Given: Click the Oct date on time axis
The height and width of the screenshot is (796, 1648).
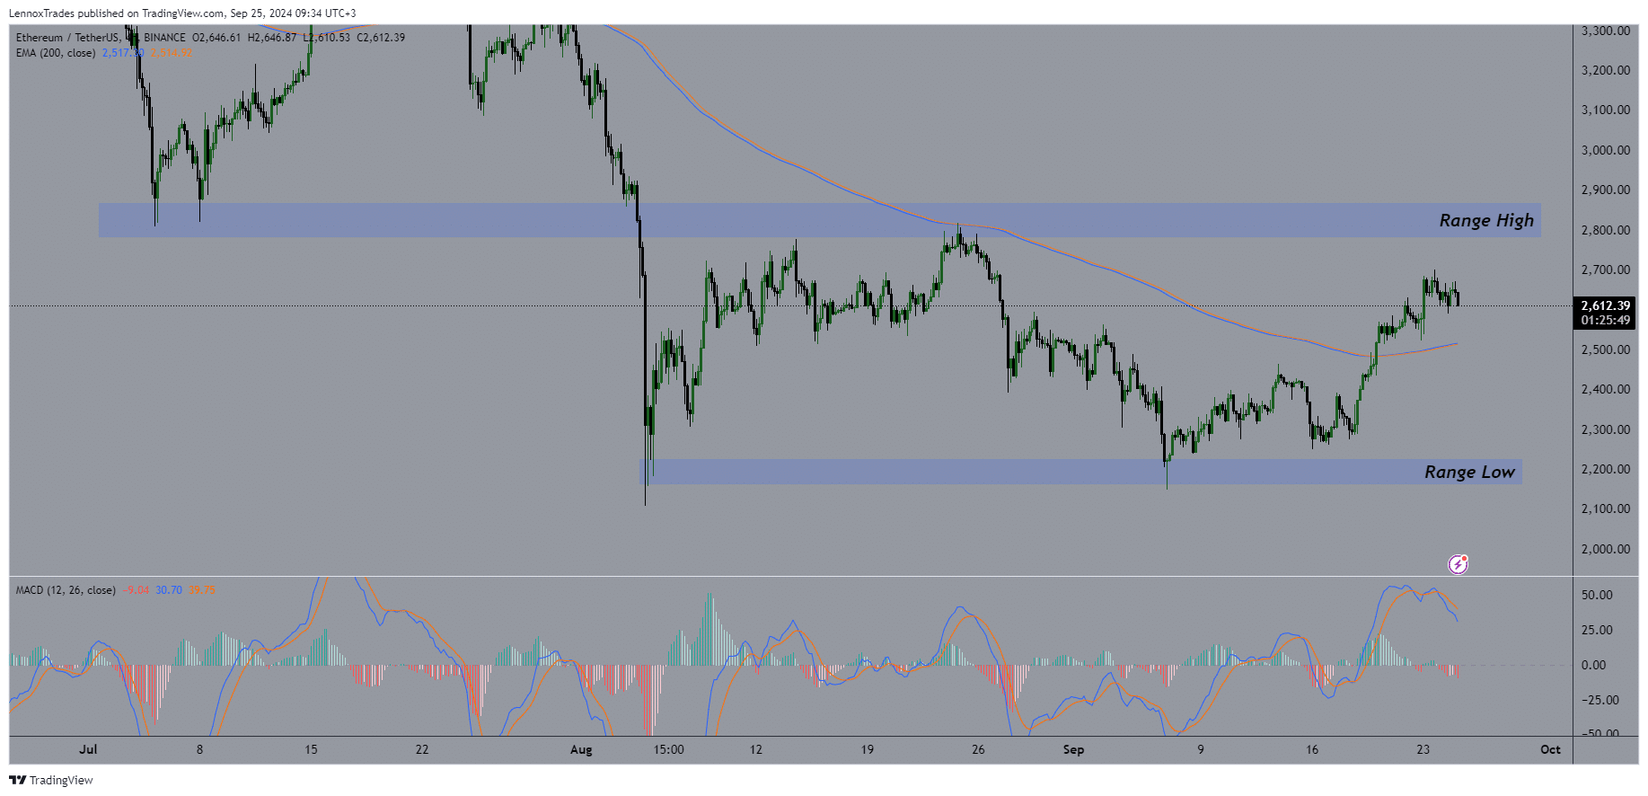Looking at the screenshot, I should pyautogui.click(x=1550, y=749).
